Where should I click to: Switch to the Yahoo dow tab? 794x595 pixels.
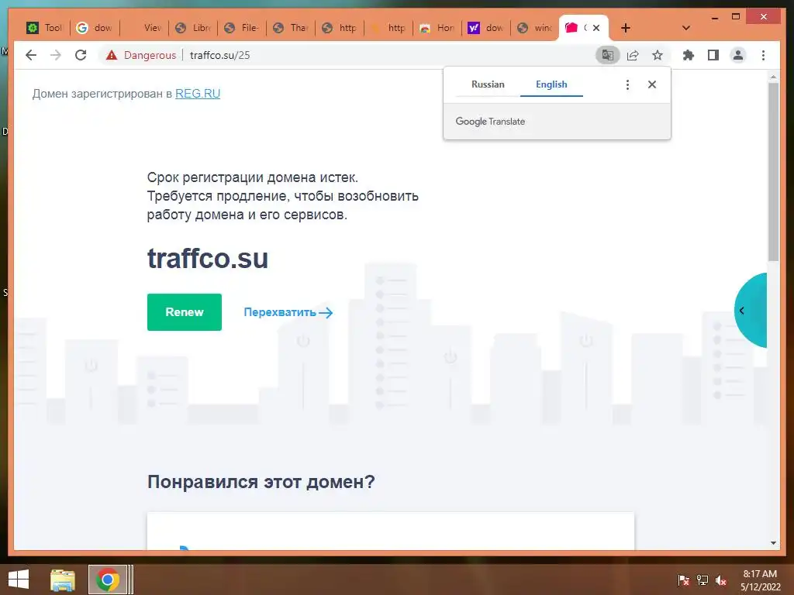(487, 28)
